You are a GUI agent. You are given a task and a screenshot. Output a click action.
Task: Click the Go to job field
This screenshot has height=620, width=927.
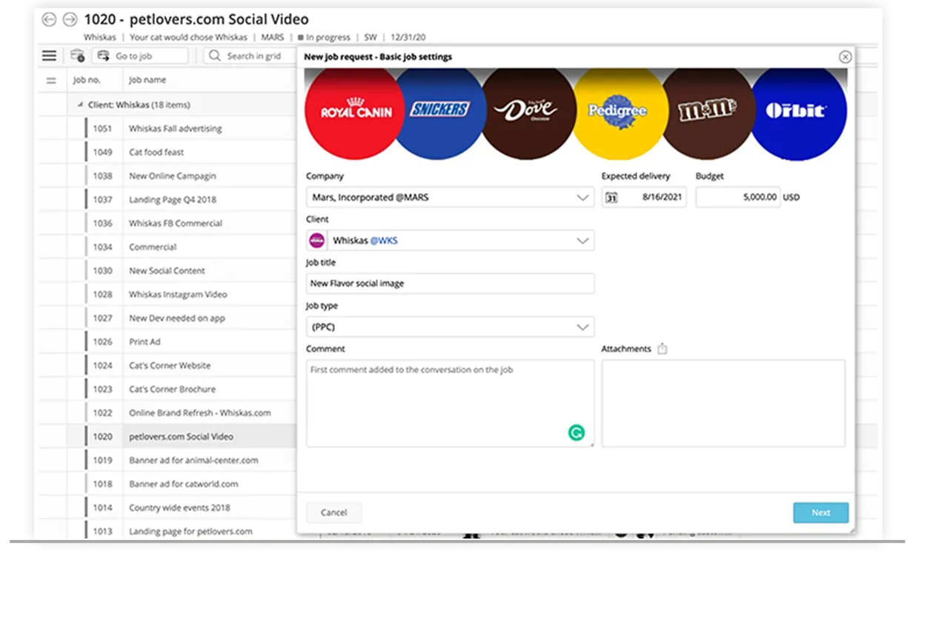coord(141,56)
